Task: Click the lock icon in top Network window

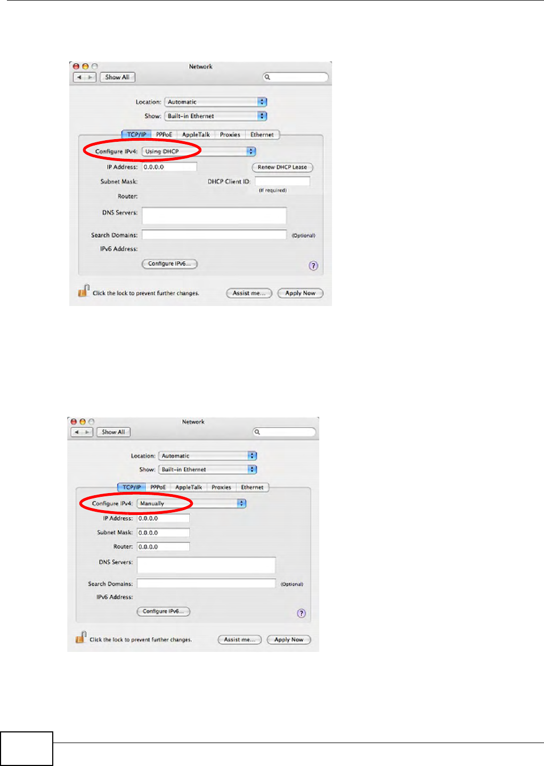Action: 83,291
